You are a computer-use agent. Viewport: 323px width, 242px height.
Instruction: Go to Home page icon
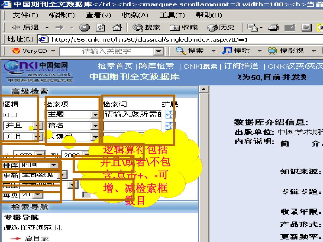tap(117, 27)
